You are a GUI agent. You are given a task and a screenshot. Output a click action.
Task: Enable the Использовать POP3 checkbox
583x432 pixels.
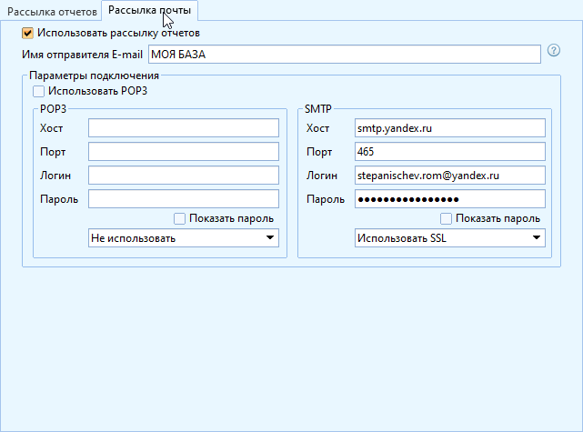38,91
